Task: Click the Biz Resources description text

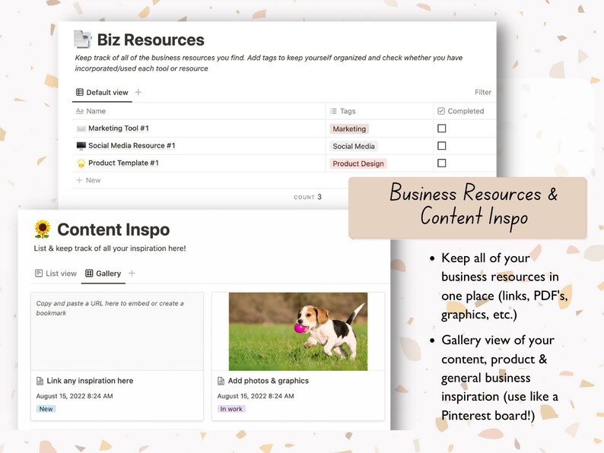Action: 269,63
